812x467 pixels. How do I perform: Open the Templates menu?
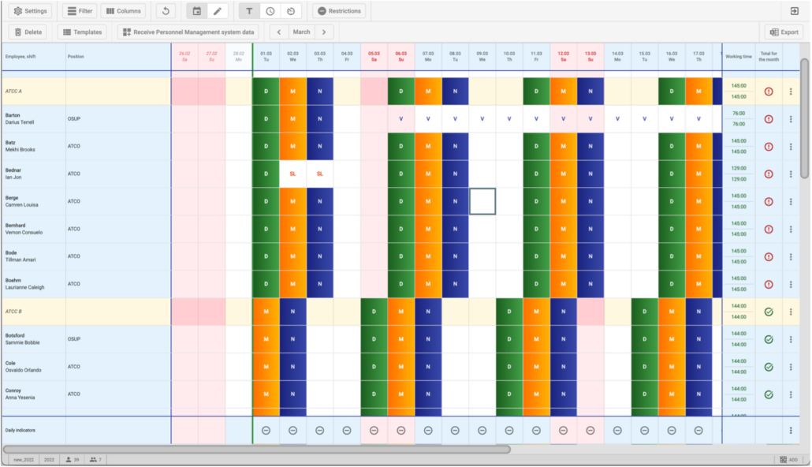point(81,32)
